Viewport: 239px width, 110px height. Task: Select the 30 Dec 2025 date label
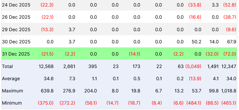(16, 42)
